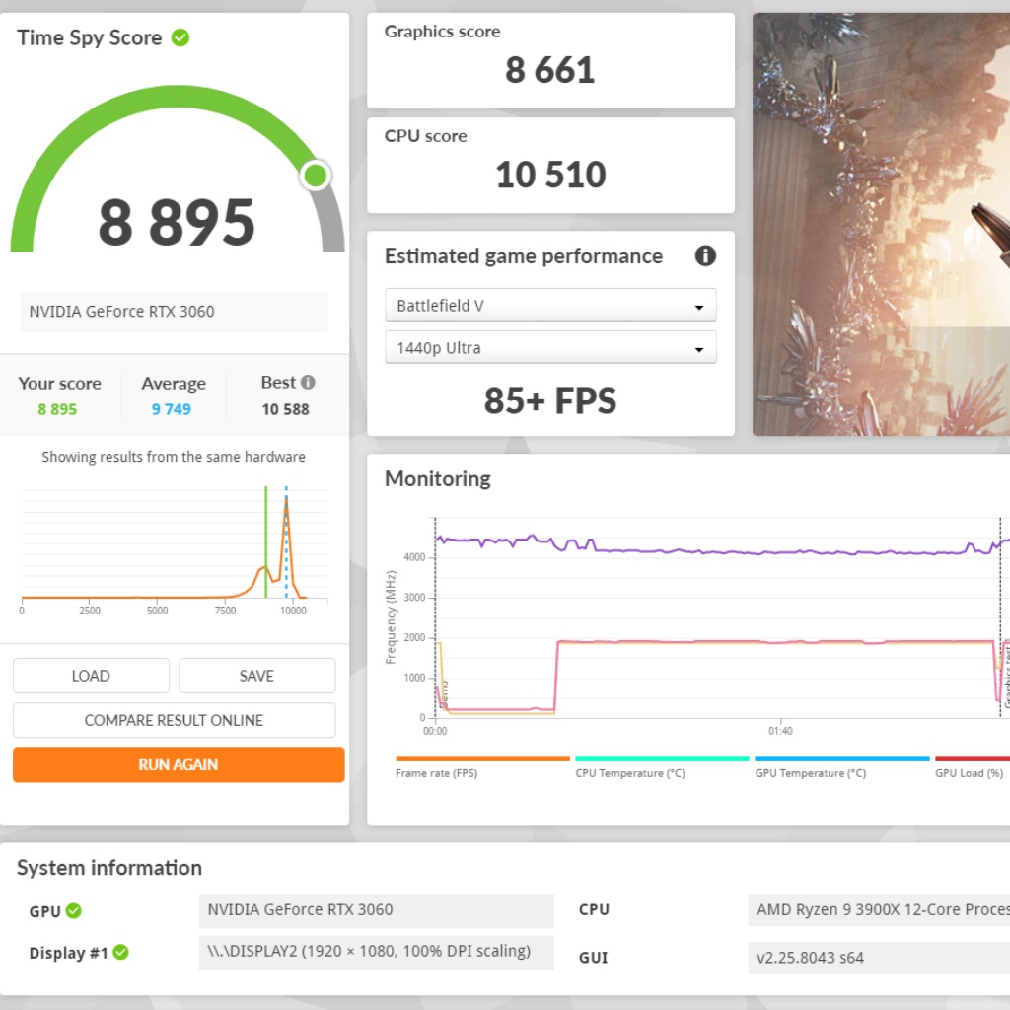Click the green checkmark beside Time Spy Score

pos(180,38)
